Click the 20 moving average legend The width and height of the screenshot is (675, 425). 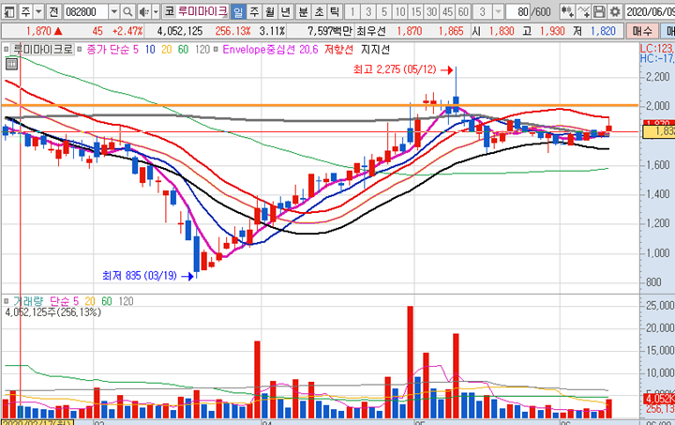tap(167, 50)
